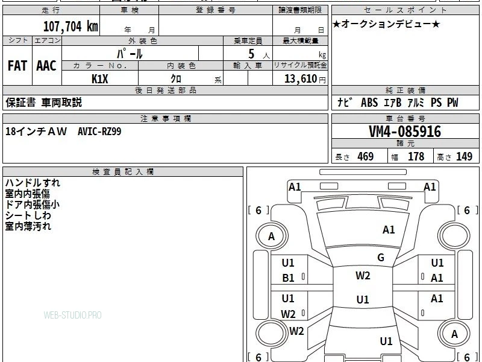Select the クロ interior color value
Viewport: 482px width, 362px height.
tap(176, 79)
